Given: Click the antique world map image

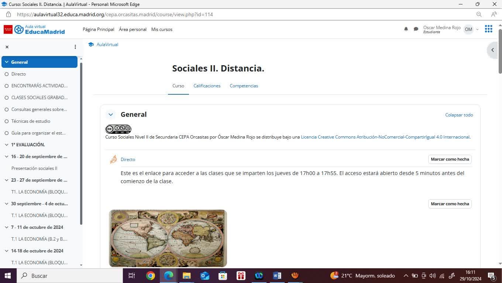Looking at the screenshot, I should 168,238.
